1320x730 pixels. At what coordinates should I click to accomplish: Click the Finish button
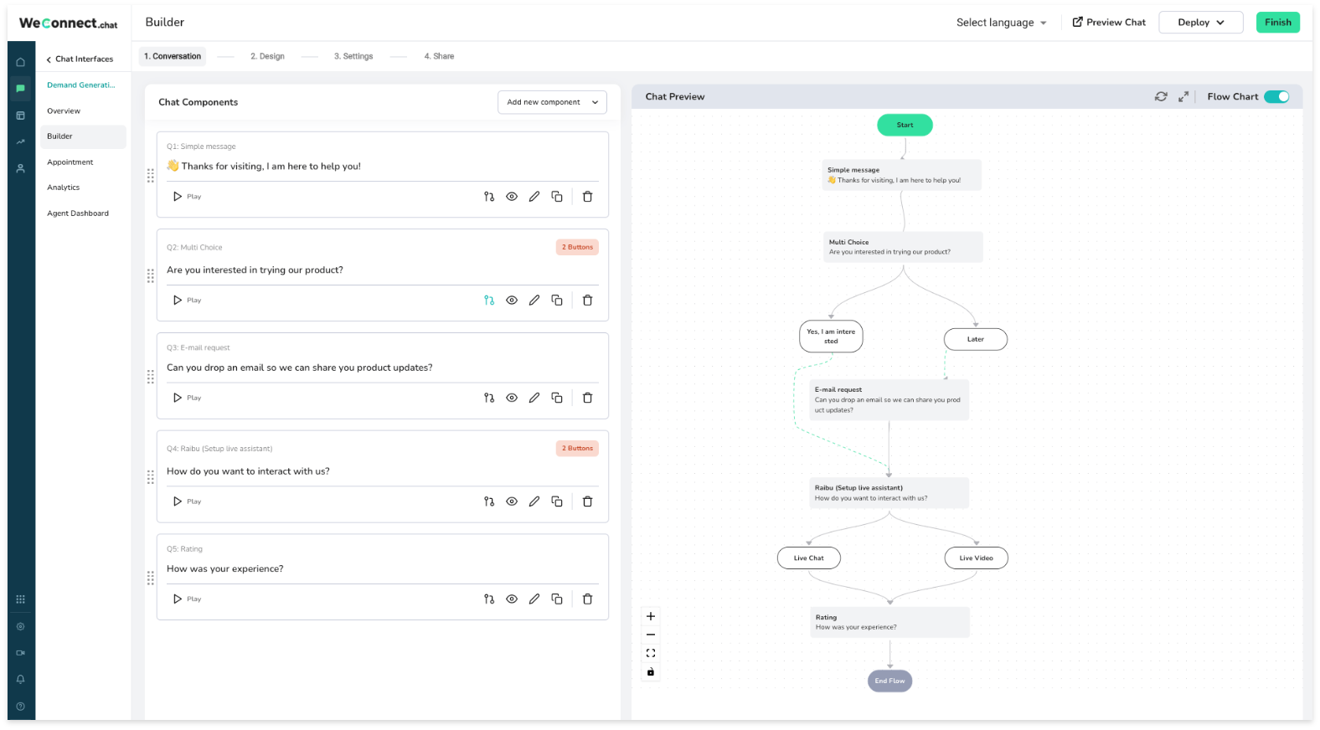click(x=1278, y=23)
